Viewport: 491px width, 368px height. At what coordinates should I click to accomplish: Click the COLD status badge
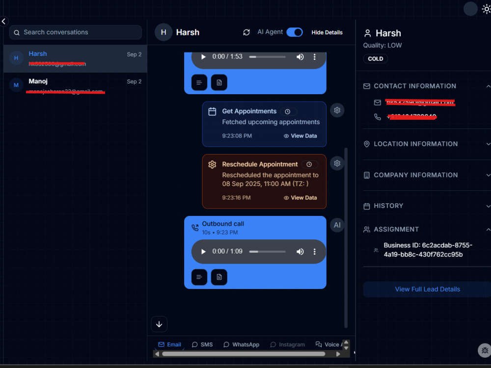pyautogui.click(x=376, y=59)
